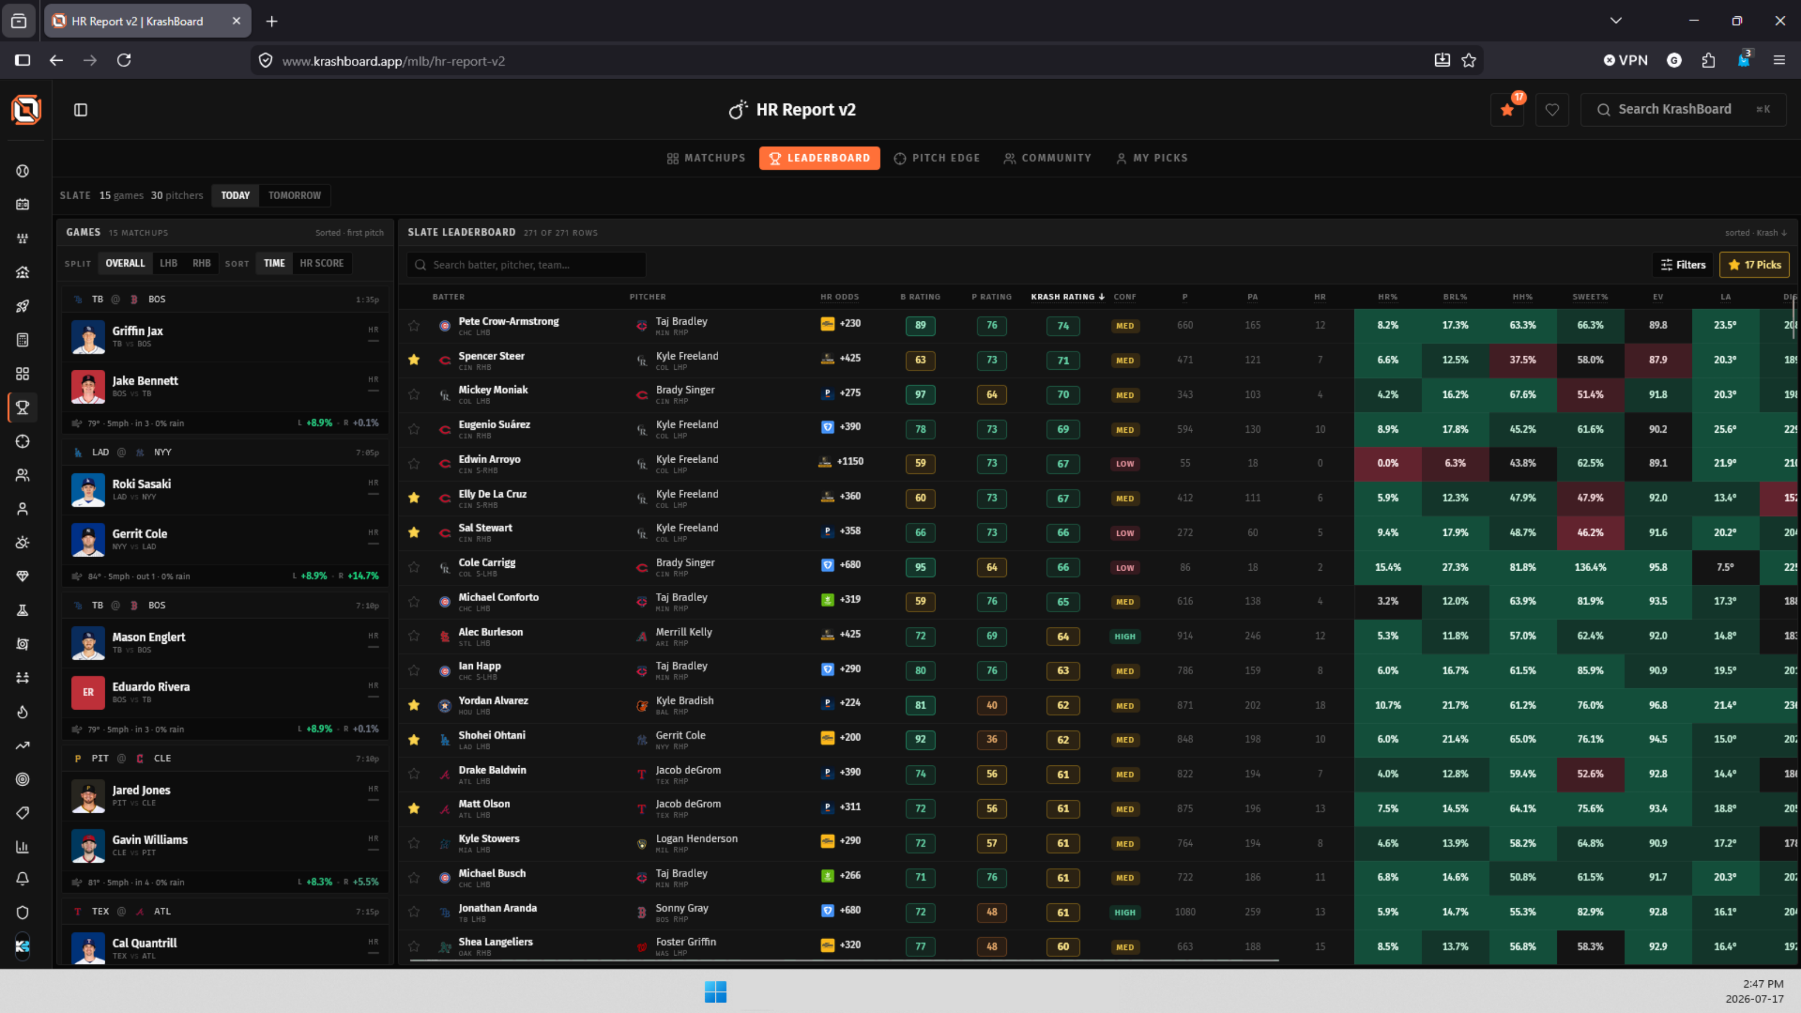Star Alec Burleson as a pick

click(x=414, y=636)
